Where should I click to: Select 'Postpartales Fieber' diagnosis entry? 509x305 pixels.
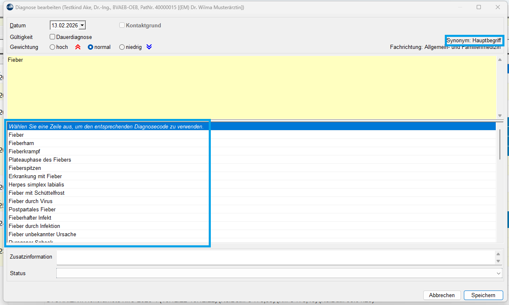click(x=32, y=209)
